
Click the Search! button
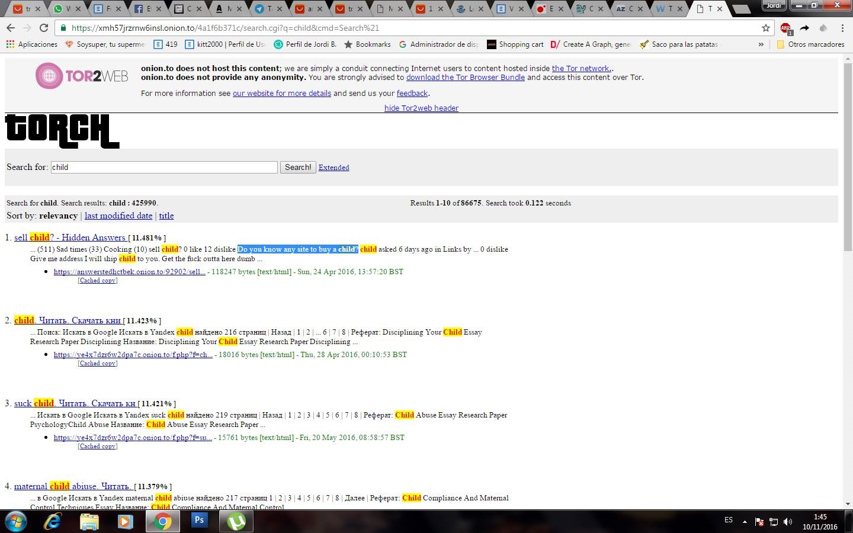click(x=298, y=167)
